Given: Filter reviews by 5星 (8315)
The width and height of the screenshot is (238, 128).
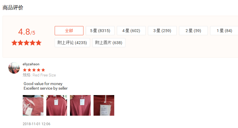Looking at the screenshot, I should [x=100, y=31].
